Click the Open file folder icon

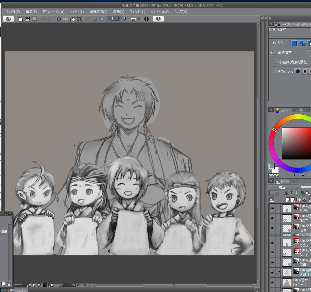pyautogui.click(x=27, y=19)
